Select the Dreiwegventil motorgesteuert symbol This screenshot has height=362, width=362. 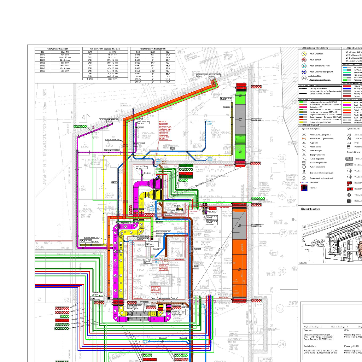[304, 178]
